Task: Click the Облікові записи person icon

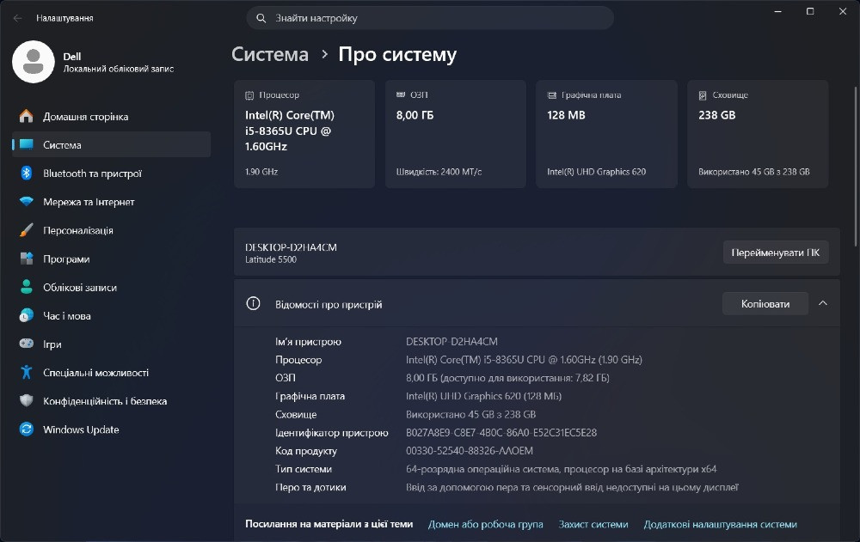Action: point(27,287)
